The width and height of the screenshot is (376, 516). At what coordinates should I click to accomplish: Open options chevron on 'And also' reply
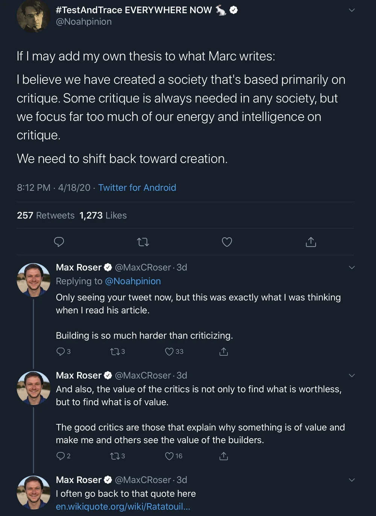coord(352,376)
